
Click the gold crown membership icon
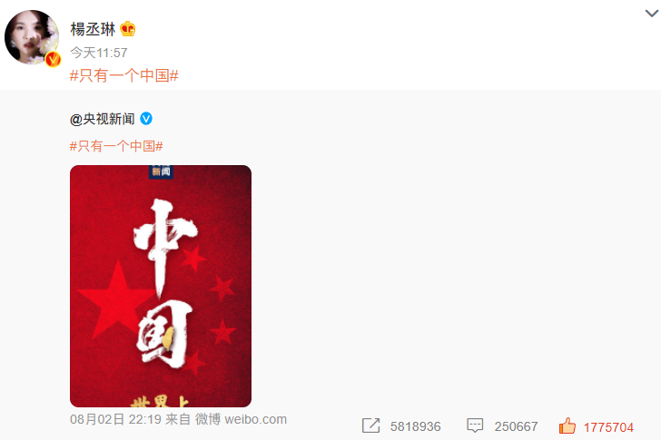pyautogui.click(x=128, y=29)
